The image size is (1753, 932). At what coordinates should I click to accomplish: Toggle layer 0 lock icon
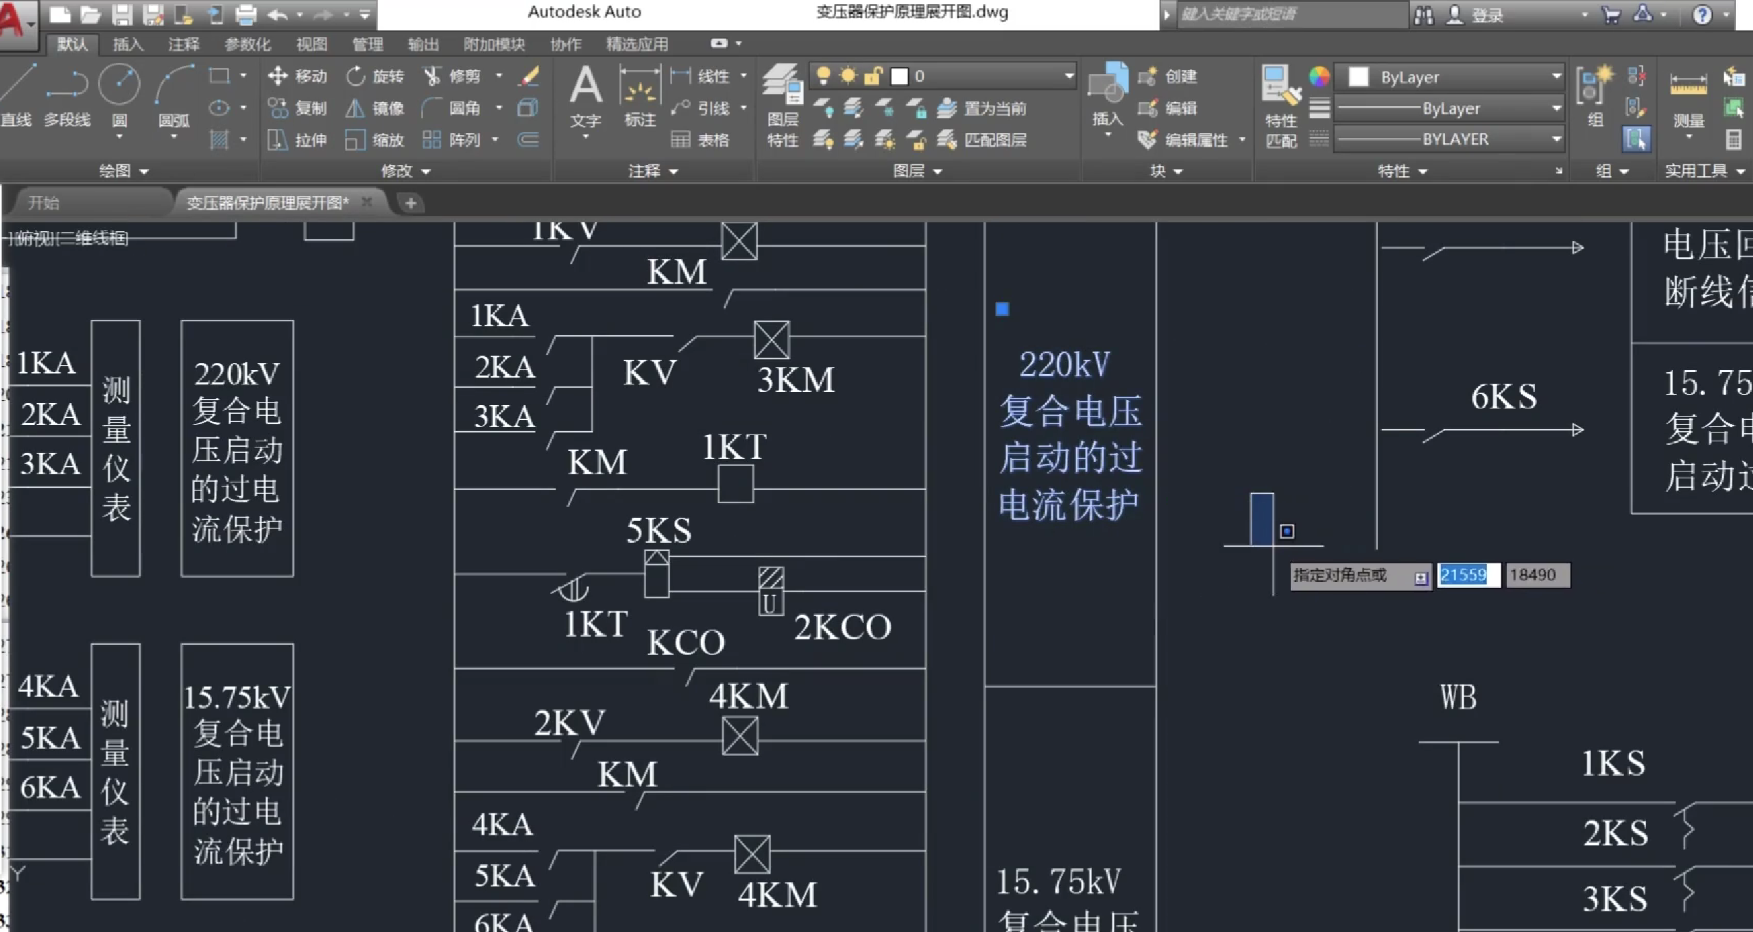pos(872,76)
